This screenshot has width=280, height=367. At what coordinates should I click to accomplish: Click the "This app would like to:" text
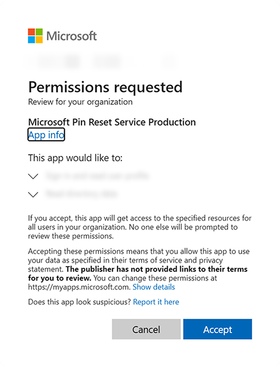click(x=75, y=158)
